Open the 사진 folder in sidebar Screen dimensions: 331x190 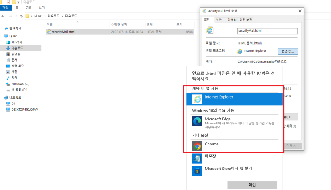tap(12, 72)
